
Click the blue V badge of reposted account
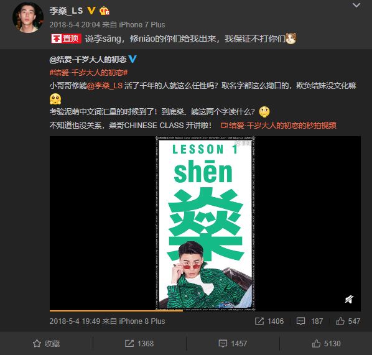pyautogui.click(x=133, y=59)
